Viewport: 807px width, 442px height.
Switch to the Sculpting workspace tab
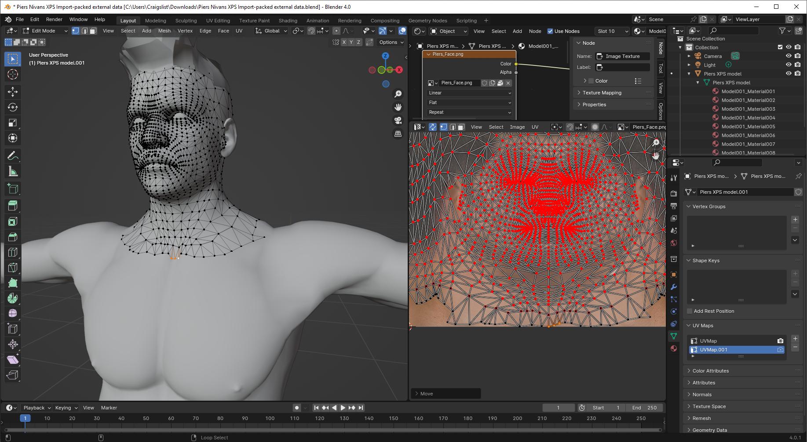tap(186, 21)
